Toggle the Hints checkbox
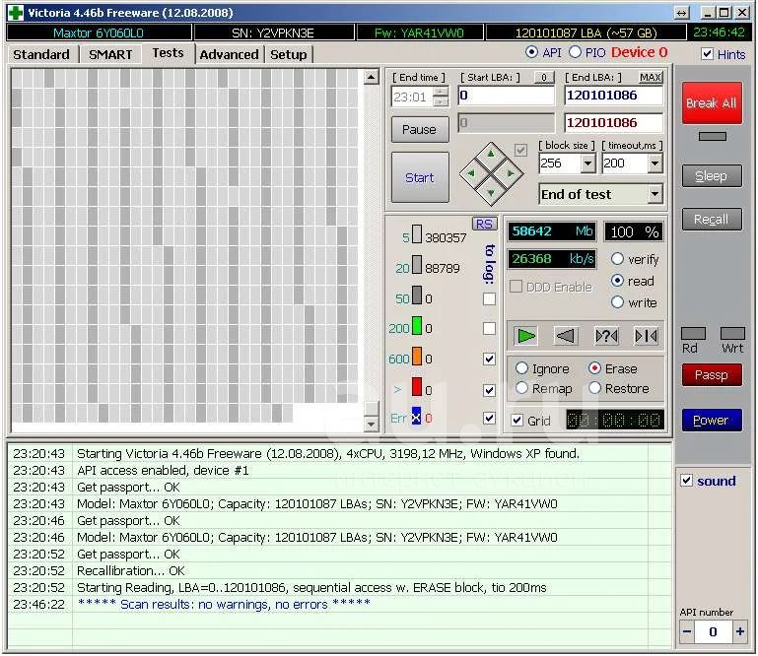 [x=707, y=54]
